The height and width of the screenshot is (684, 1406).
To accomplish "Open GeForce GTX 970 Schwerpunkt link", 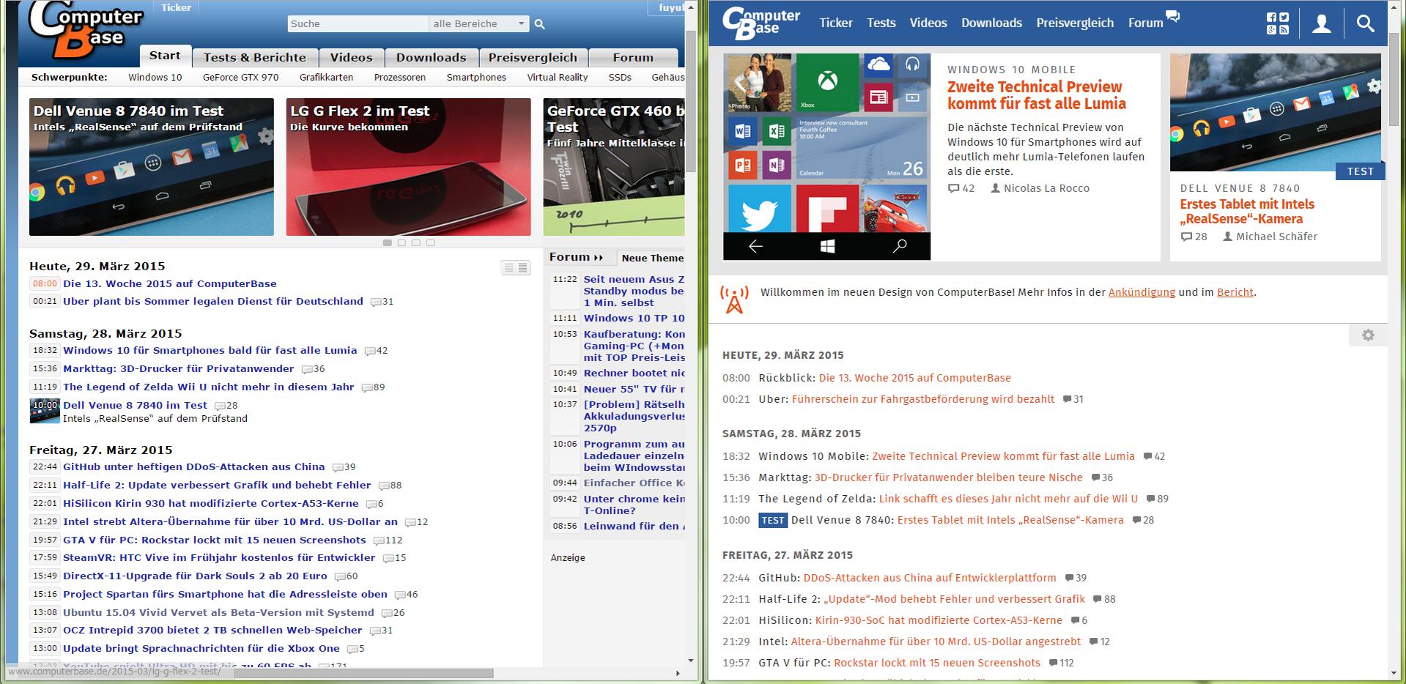I will [241, 78].
